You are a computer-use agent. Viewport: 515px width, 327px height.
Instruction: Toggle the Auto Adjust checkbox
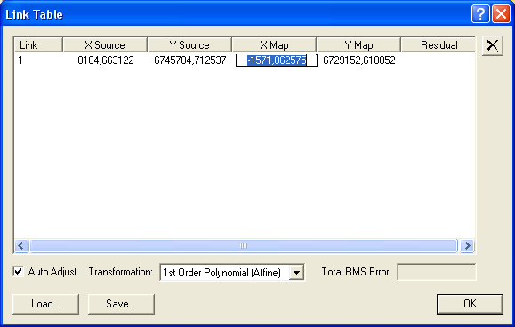(19, 272)
